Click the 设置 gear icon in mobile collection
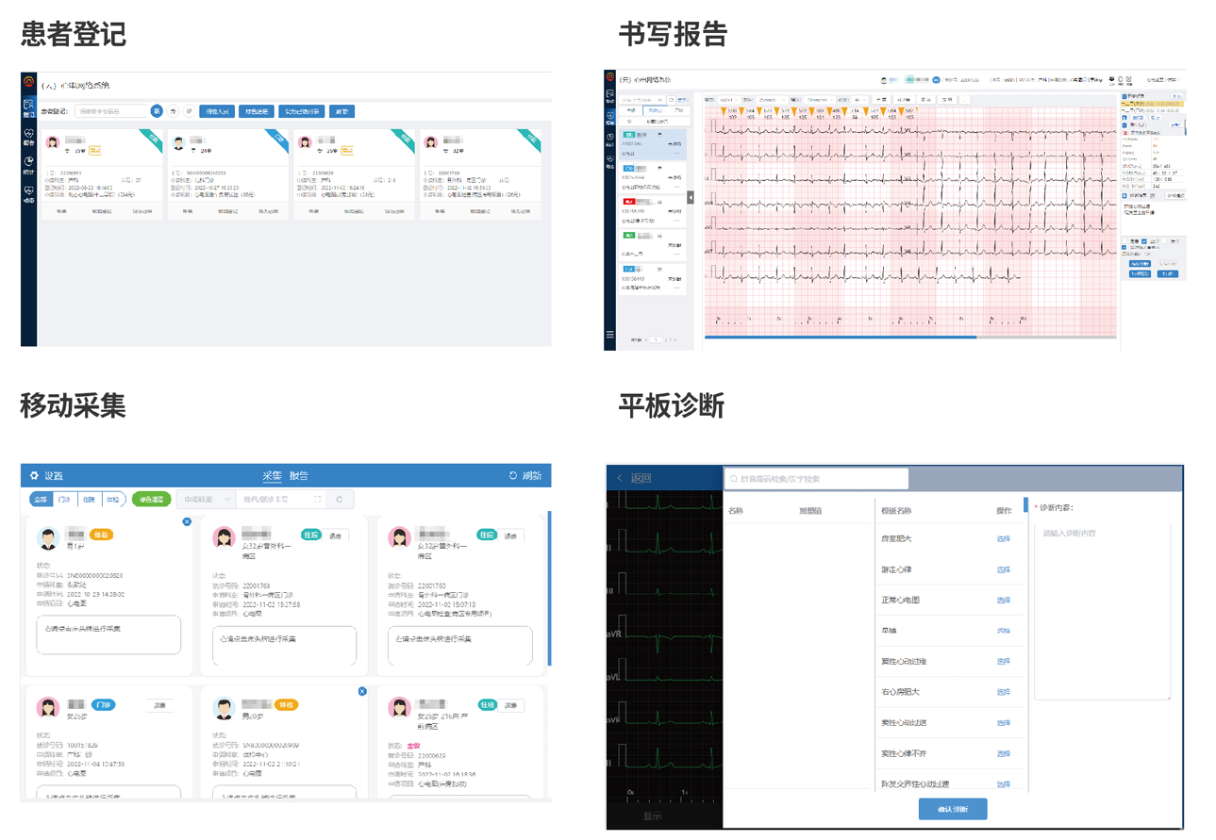 click(x=35, y=476)
